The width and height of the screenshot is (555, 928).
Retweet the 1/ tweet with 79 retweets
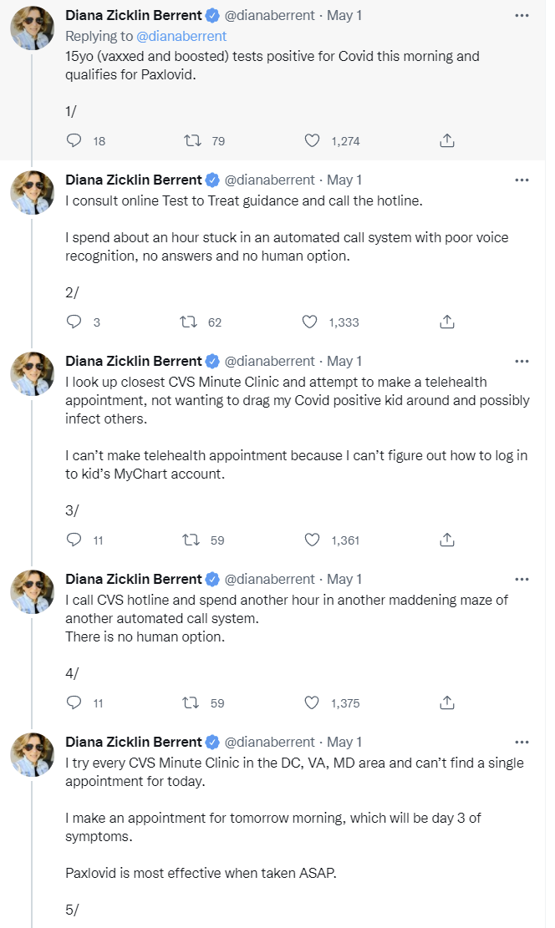tap(191, 141)
